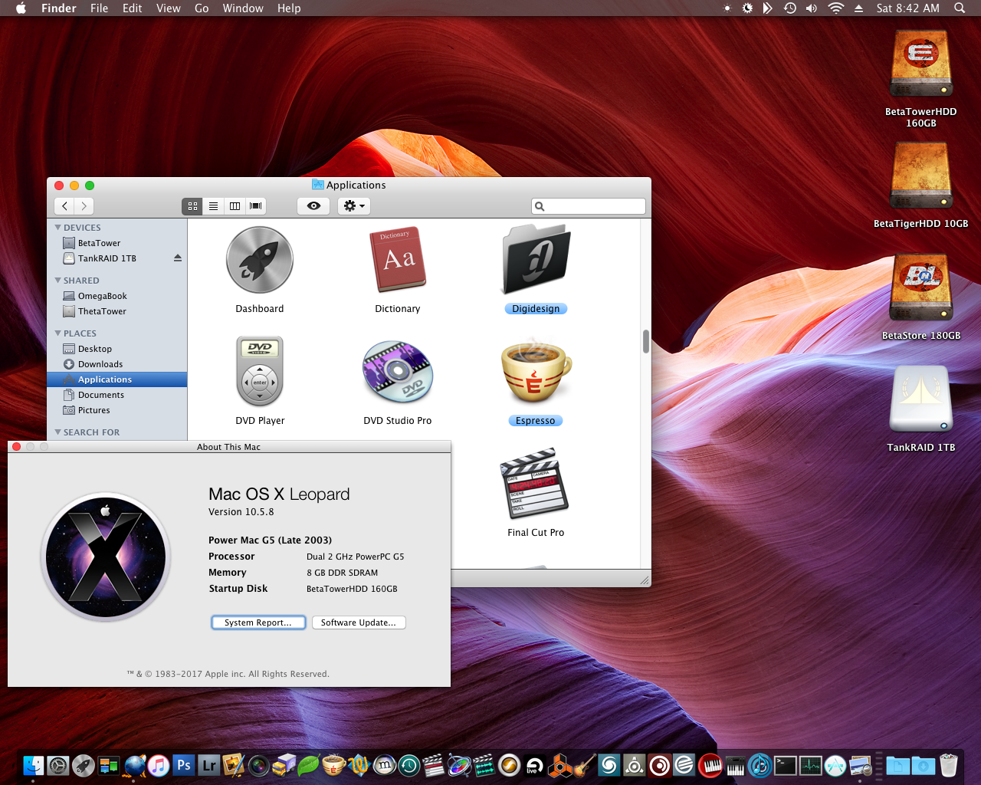Switch Finder to list view
The image size is (981, 785).
coord(214,206)
